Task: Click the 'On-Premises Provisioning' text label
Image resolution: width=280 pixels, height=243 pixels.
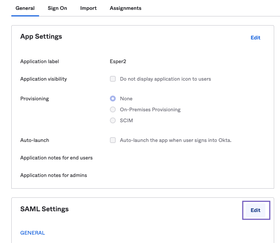Action: 150,109
